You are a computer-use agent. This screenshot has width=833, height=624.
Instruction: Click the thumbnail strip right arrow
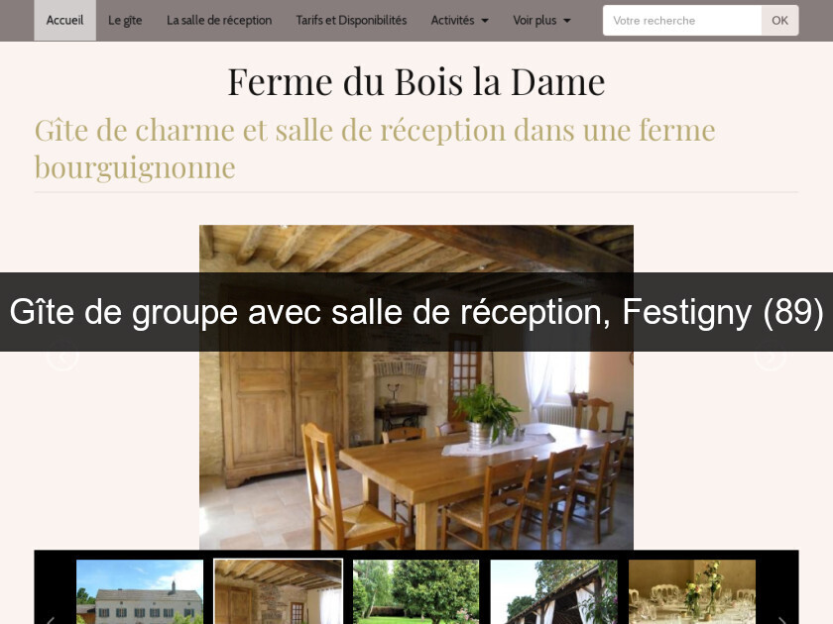pos(782,619)
